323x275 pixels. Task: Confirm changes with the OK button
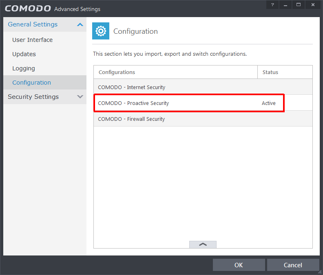239,265
